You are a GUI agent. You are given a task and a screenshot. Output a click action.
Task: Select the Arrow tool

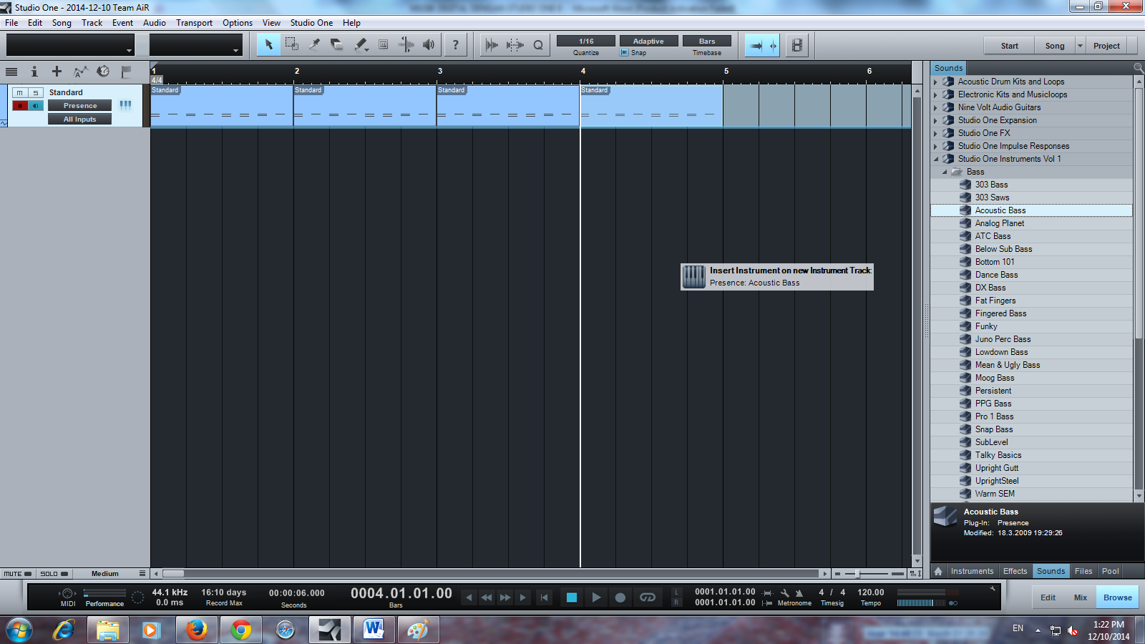pos(268,44)
